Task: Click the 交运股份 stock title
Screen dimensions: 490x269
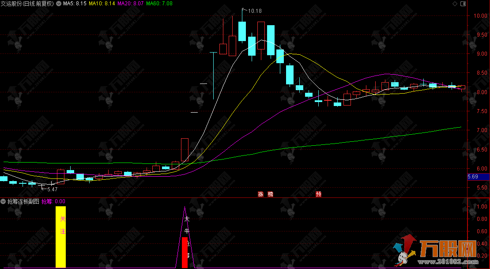Action: point(27,4)
